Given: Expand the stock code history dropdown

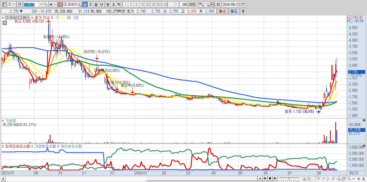Looking at the screenshot, I should 41,5.
